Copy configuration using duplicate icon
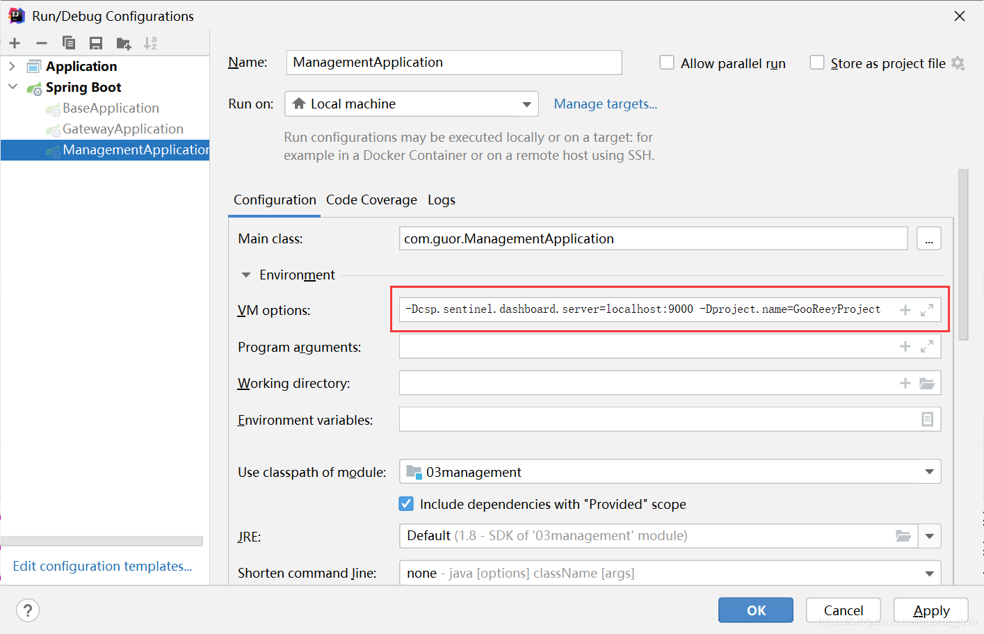 click(68, 43)
